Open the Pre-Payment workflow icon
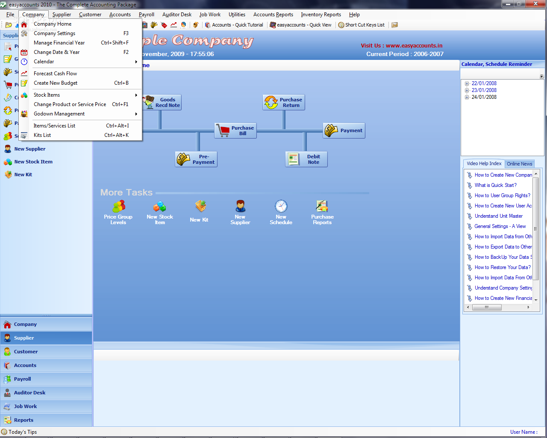Viewport: 547px width, 438px height. [x=196, y=159]
